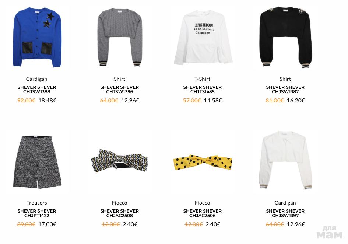Open the yellow polka dot bow image
Screen dimensions: 348x244
click(x=203, y=162)
